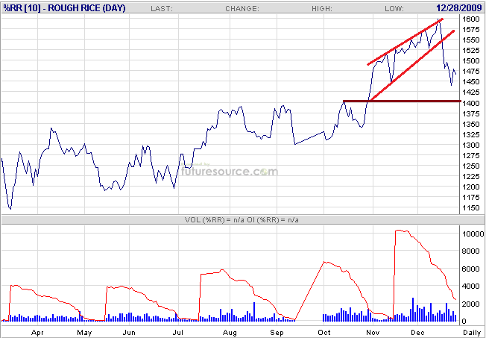486x338 pixels.
Task: Click the 1550 price axis label
Action: (470, 40)
